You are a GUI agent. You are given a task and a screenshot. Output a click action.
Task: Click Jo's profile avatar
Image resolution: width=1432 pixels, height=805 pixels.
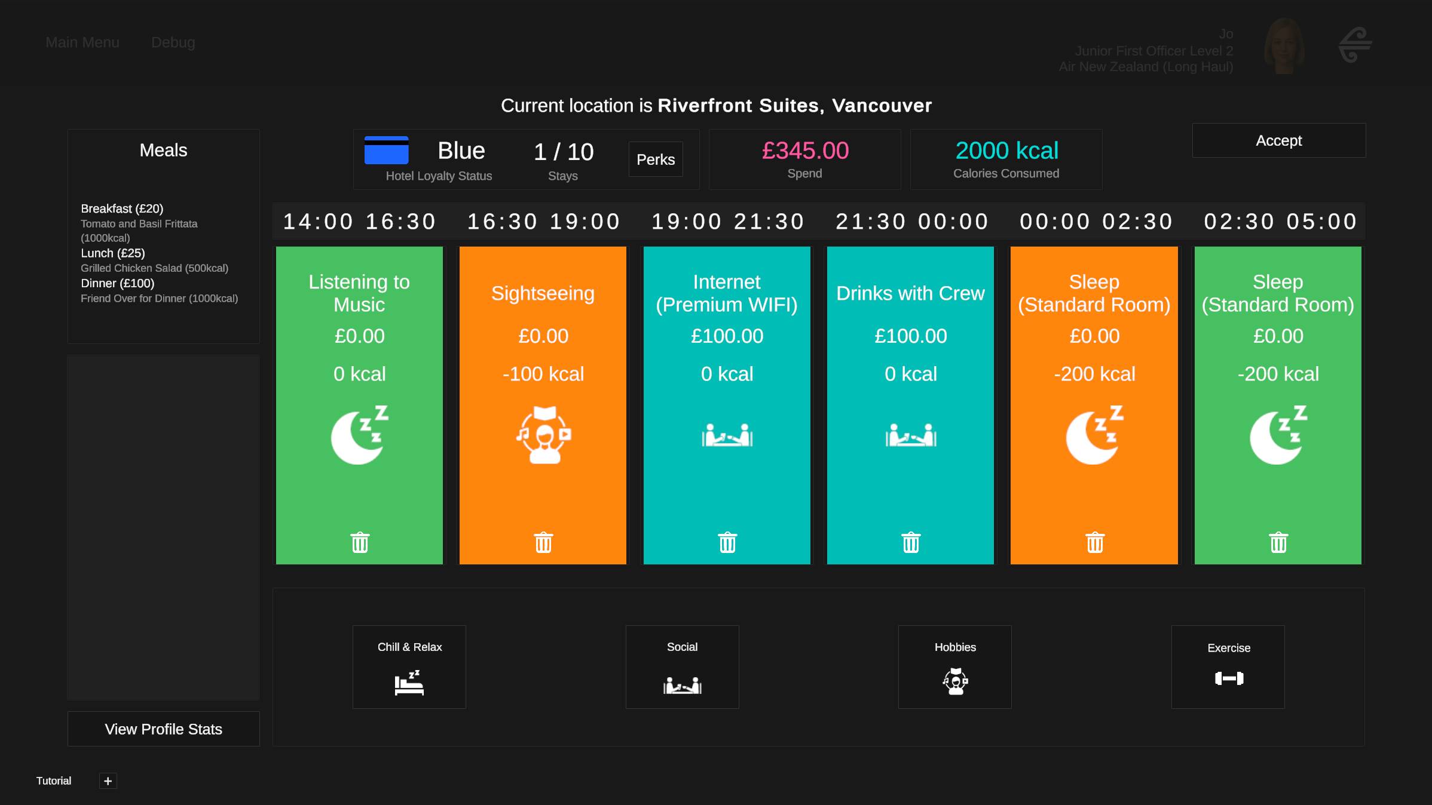coord(1284,47)
